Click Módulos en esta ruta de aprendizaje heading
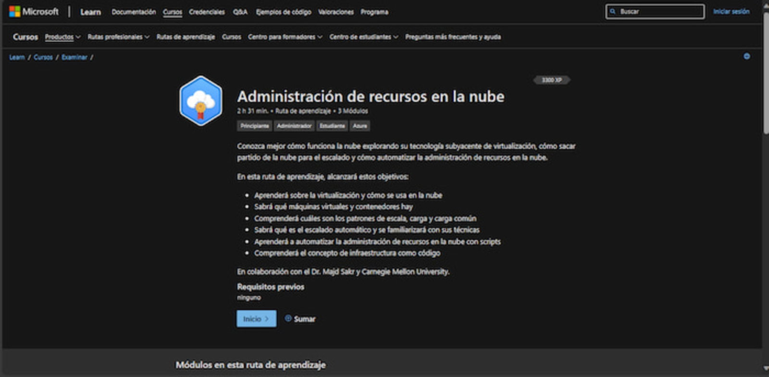 click(x=250, y=365)
